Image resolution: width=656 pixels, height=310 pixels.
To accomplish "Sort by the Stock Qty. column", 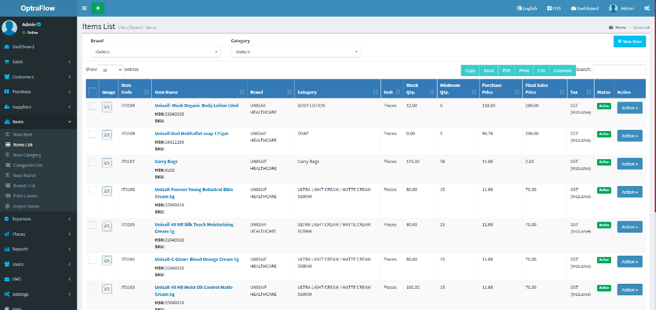I will tap(420, 88).
